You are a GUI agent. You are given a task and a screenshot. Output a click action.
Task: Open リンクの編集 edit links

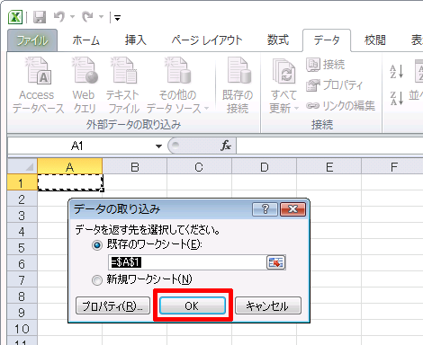click(340, 105)
